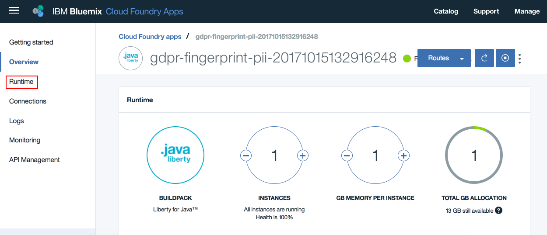Click the Liberty for Java text
The image size is (547, 235).
pyautogui.click(x=175, y=210)
